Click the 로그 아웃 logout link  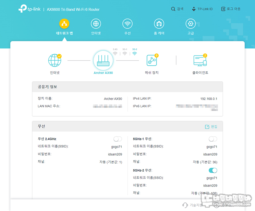coord(233,9)
